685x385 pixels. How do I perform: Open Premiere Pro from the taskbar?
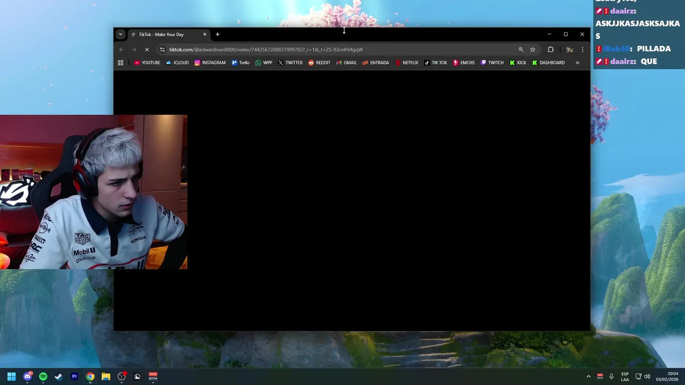tap(74, 376)
